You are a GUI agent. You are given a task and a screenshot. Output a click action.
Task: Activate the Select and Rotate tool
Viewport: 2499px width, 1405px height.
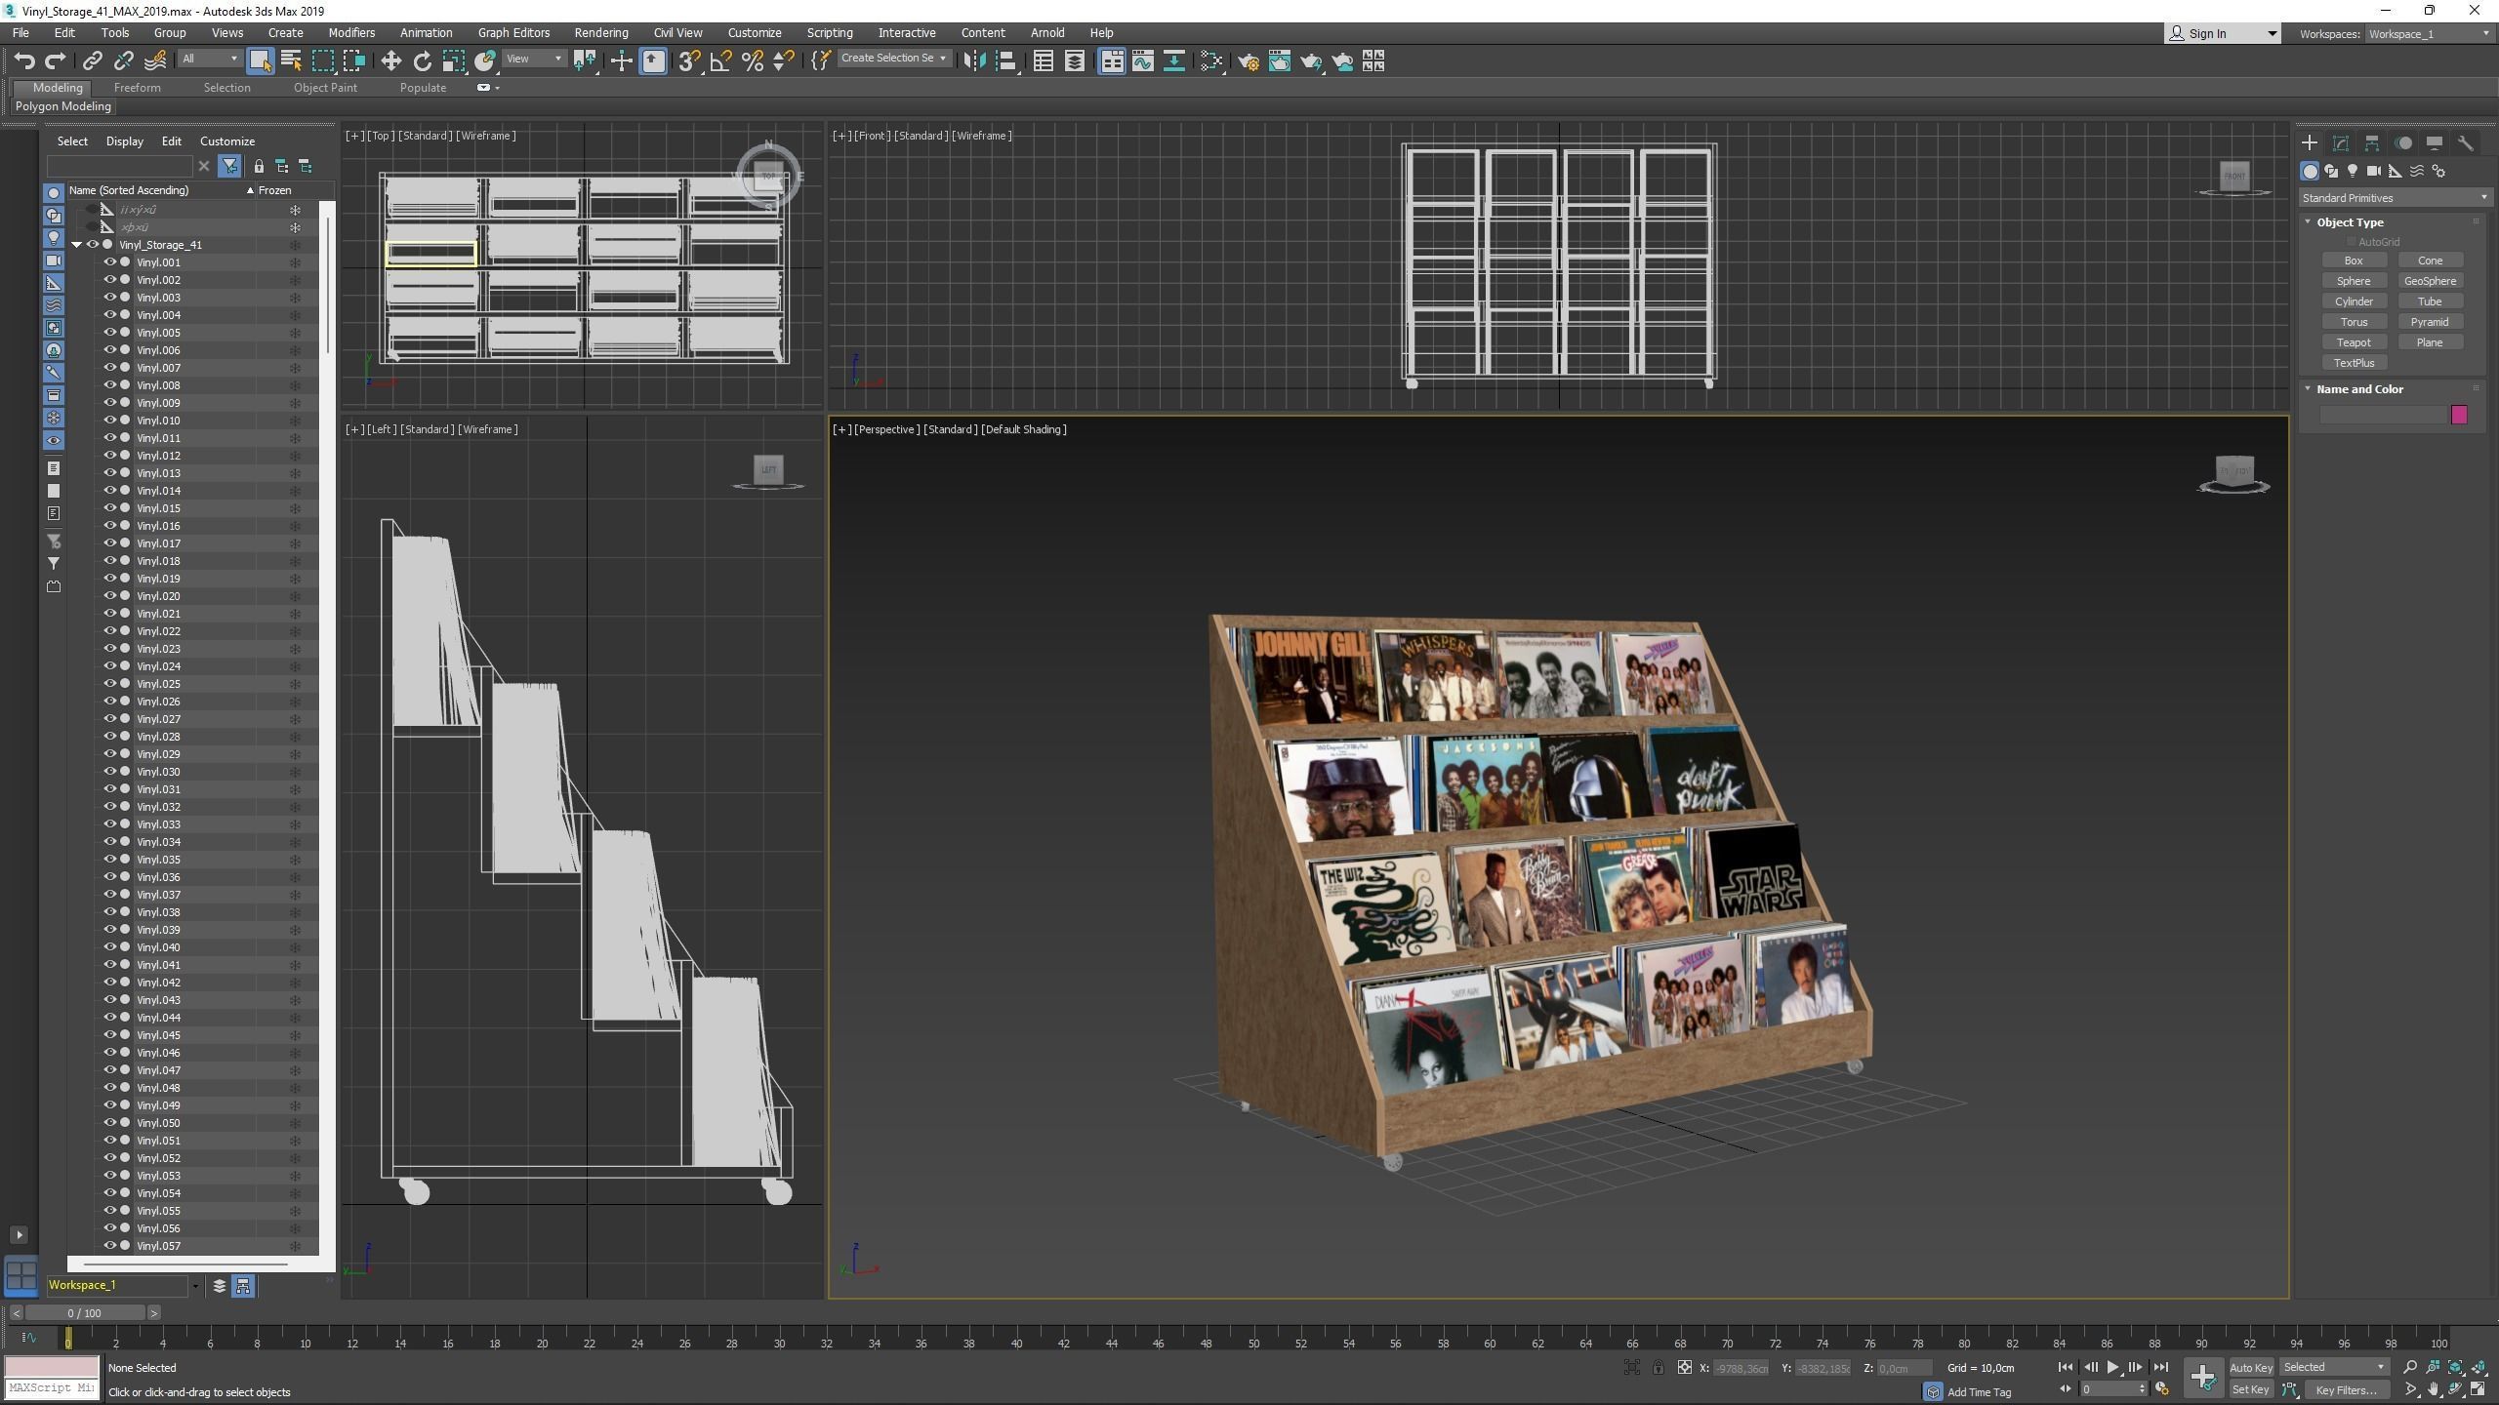[x=423, y=61]
